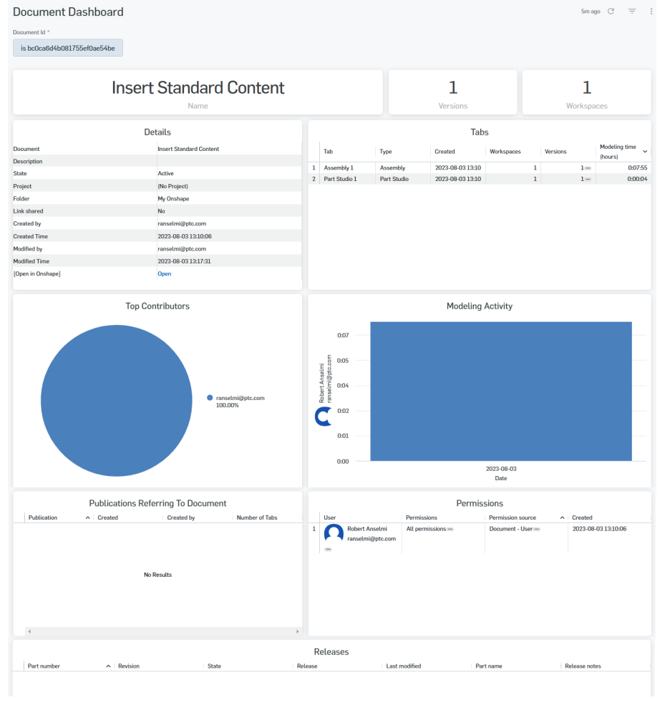This screenshot has width=665, height=705.
Task: Click the blue pie slice in Top Contributors
Action: 117,400
